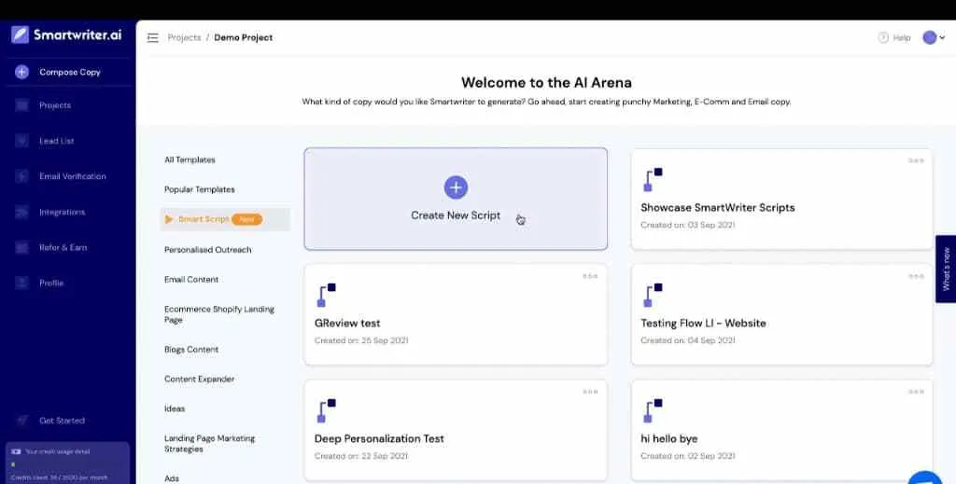Select Content Expander category
This screenshot has width=956, height=484.
(200, 379)
